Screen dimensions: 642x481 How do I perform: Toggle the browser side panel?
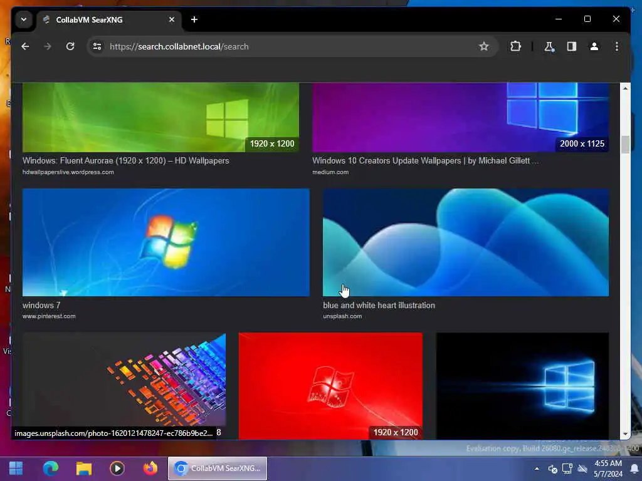pos(572,46)
